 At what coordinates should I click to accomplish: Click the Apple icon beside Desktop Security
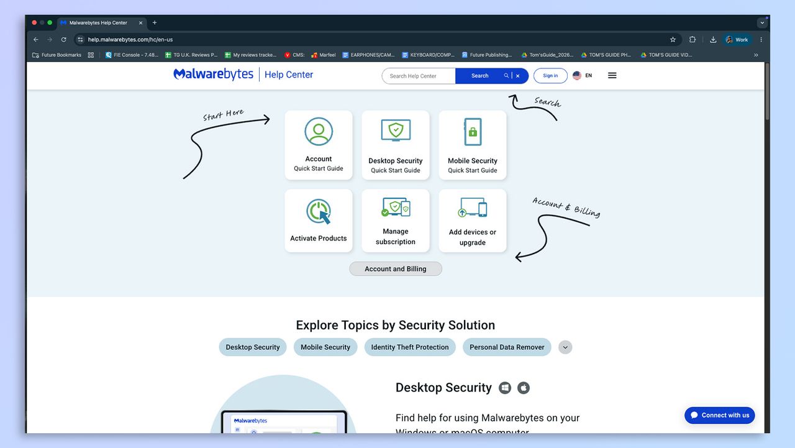coord(524,388)
